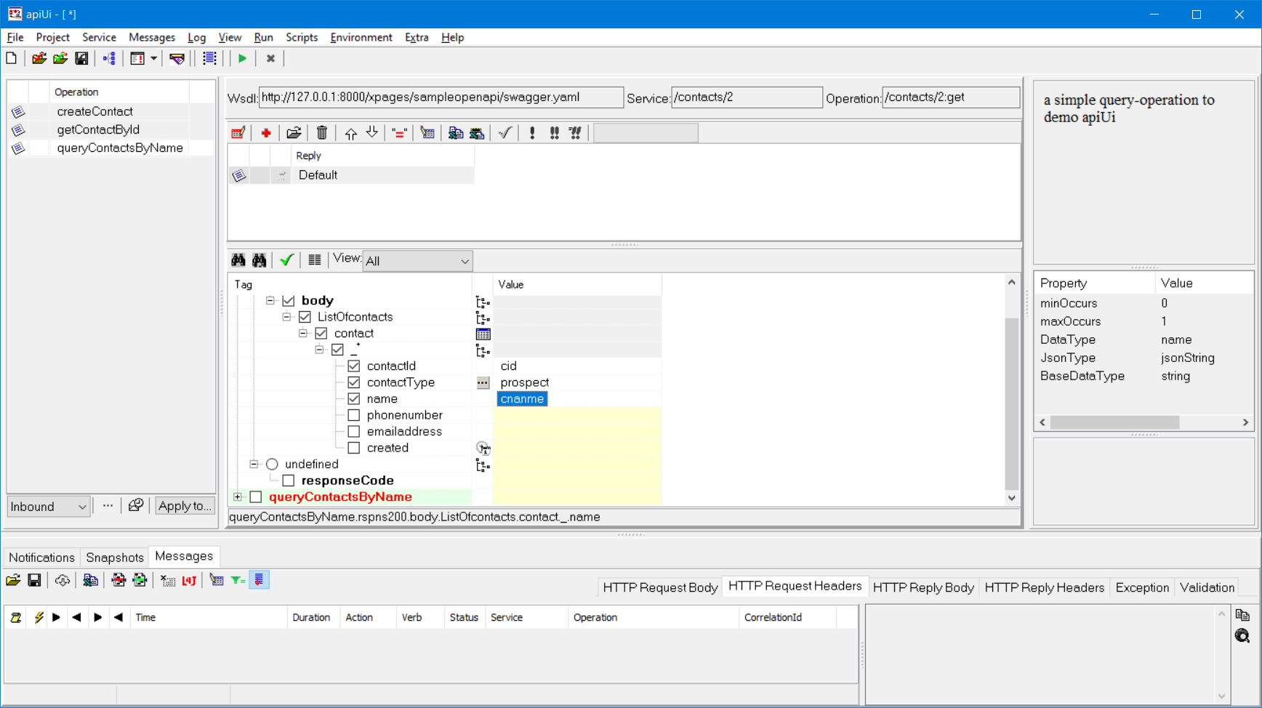This screenshot has height=708, width=1262.
Task: Click the red bracketed number icon in log toolbar
Action: 189,580
